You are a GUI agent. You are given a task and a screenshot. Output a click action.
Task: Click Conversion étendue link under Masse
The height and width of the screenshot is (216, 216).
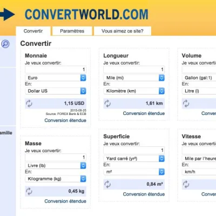pyautogui.click(x=65, y=201)
